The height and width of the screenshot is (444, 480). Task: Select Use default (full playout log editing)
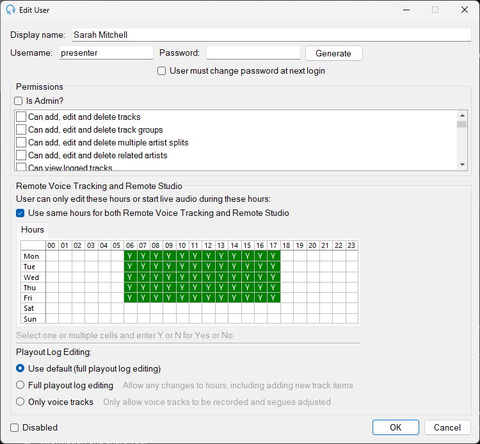click(20, 368)
